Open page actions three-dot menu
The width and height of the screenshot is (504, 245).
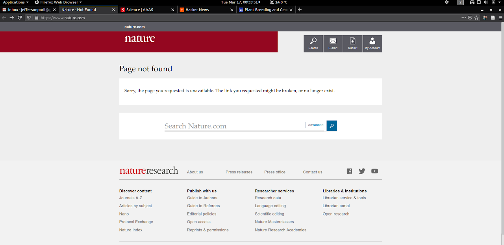click(x=464, y=18)
